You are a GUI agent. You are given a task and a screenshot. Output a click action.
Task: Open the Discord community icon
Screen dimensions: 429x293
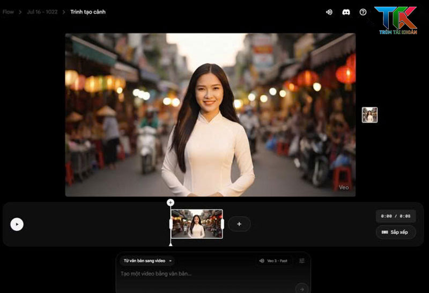[x=346, y=12]
